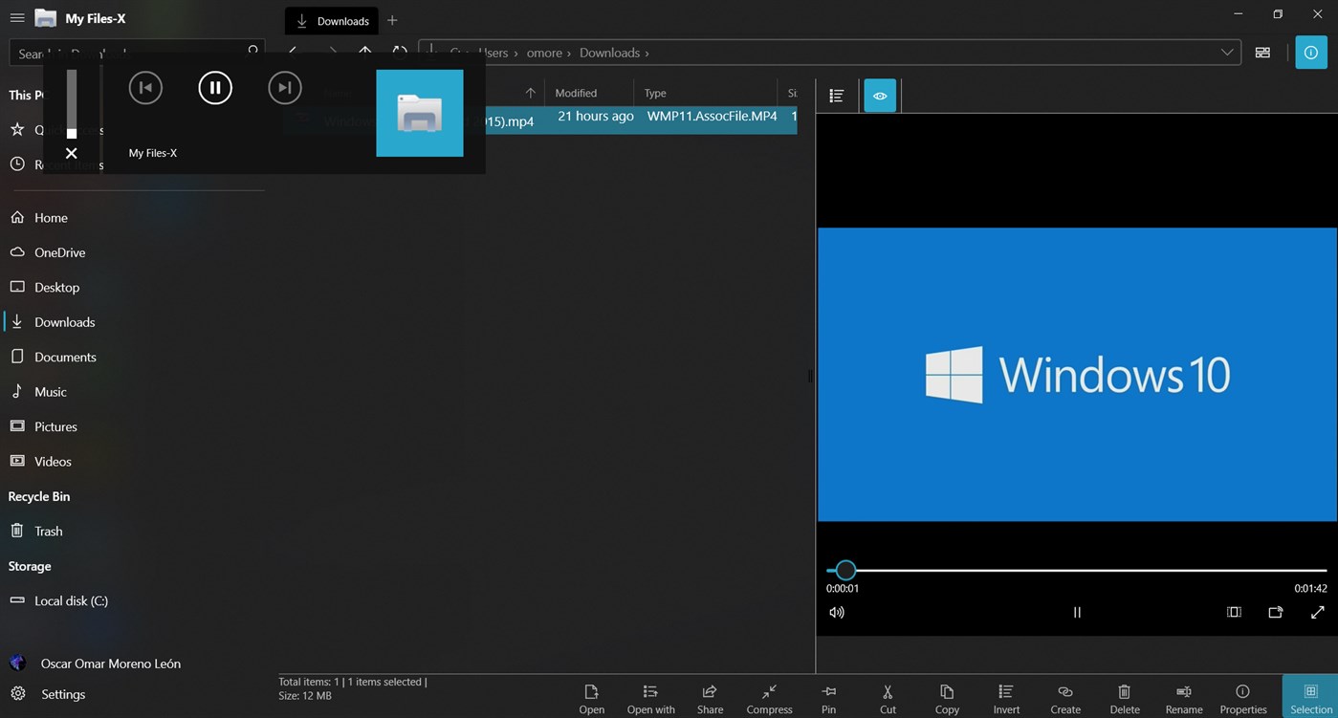Enter fullscreen using the expand arrows icon
Viewport: 1338px width, 718px height.
point(1317,612)
